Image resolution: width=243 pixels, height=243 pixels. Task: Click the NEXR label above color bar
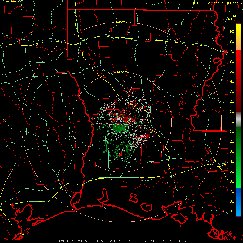(237, 16)
